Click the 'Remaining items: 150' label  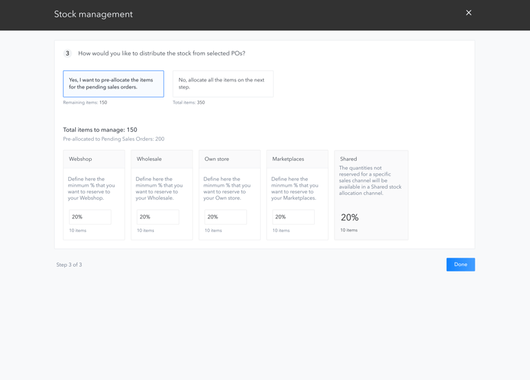[85, 102]
